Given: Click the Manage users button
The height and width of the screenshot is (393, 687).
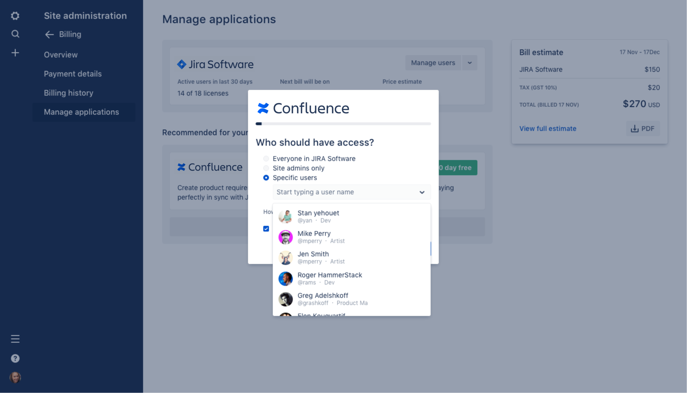Looking at the screenshot, I should [433, 63].
